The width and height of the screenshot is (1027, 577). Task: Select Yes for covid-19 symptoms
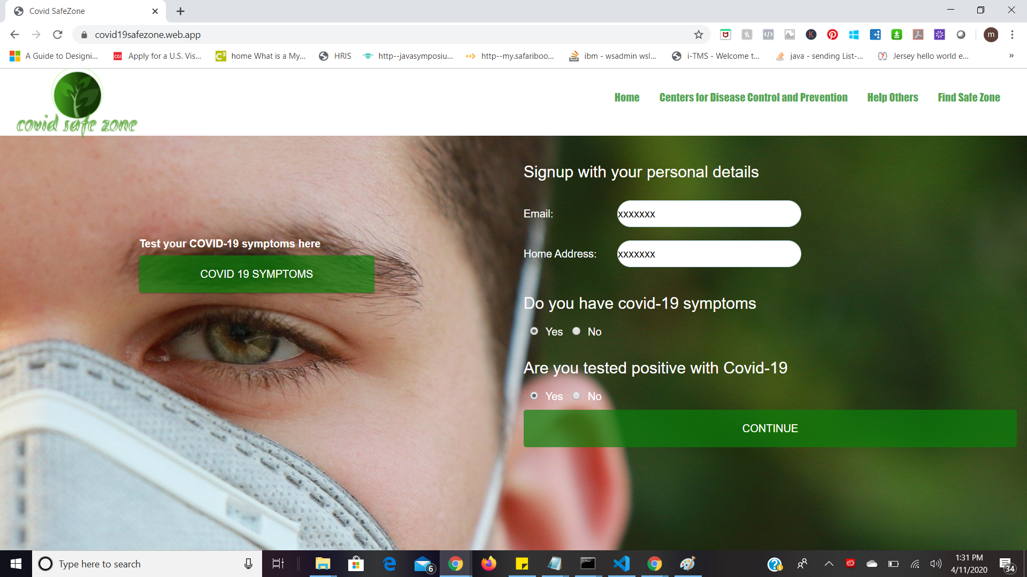pyautogui.click(x=534, y=331)
